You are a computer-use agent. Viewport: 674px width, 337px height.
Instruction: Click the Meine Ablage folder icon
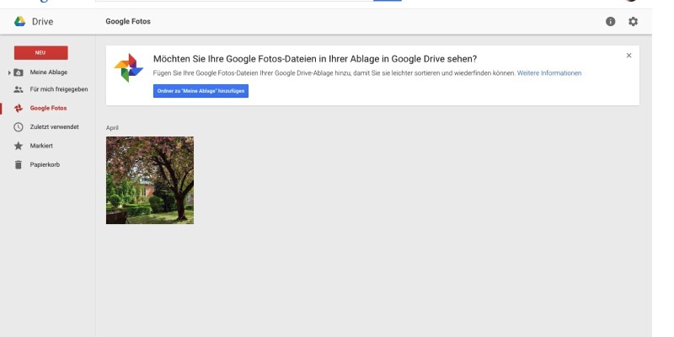click(19, 72)
